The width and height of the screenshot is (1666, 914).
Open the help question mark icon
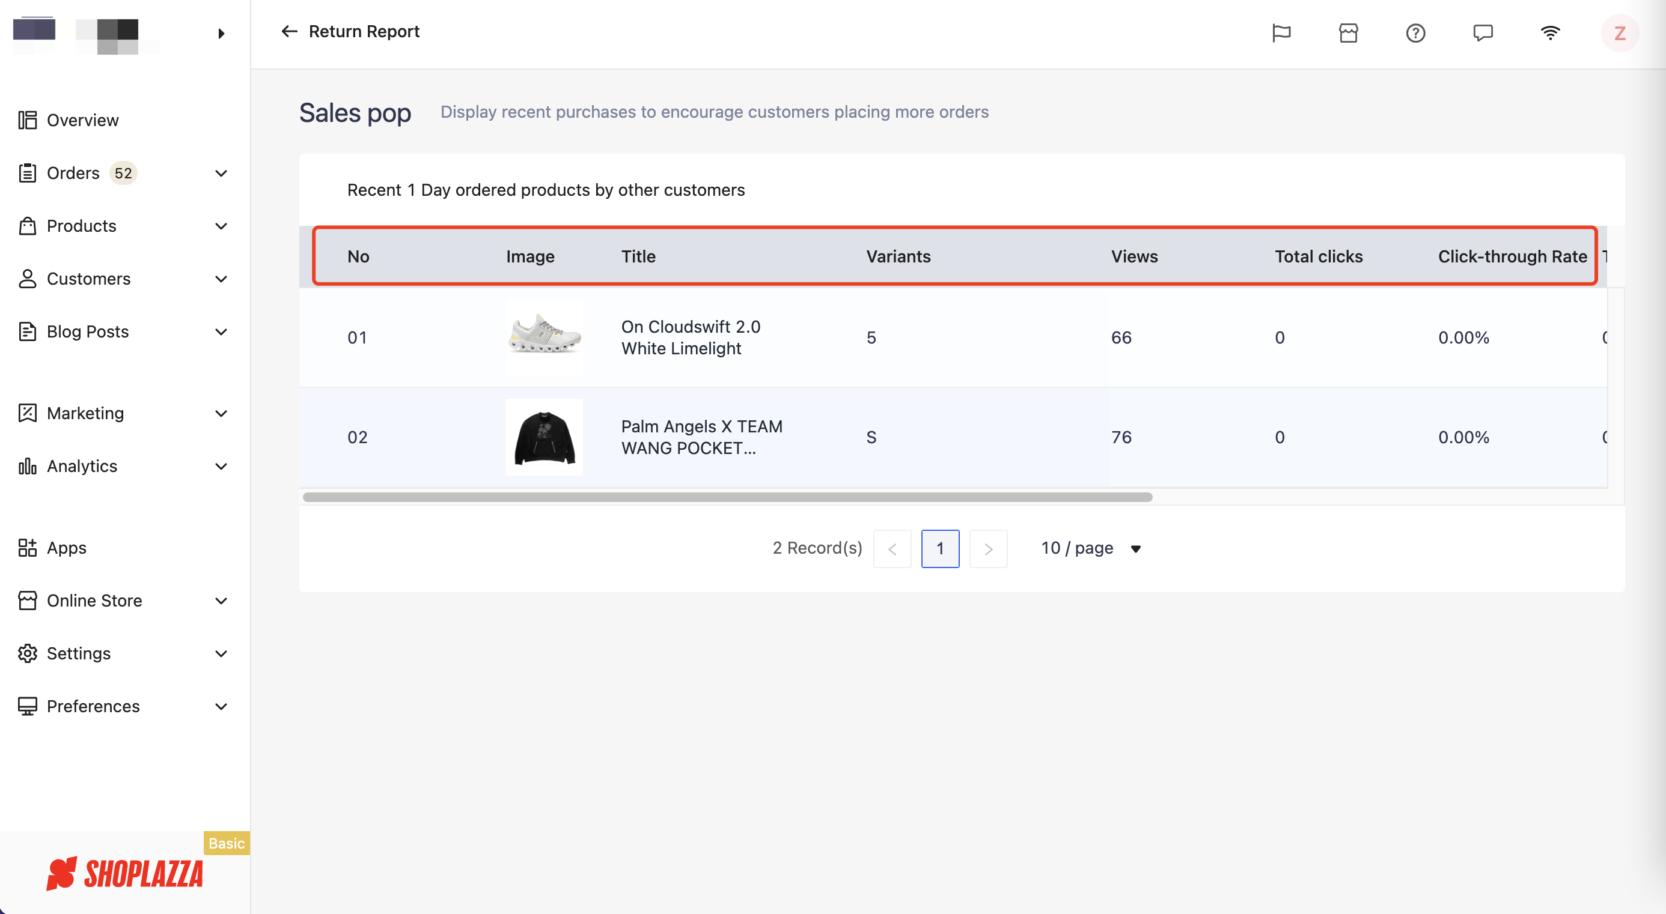[1416, 33]
